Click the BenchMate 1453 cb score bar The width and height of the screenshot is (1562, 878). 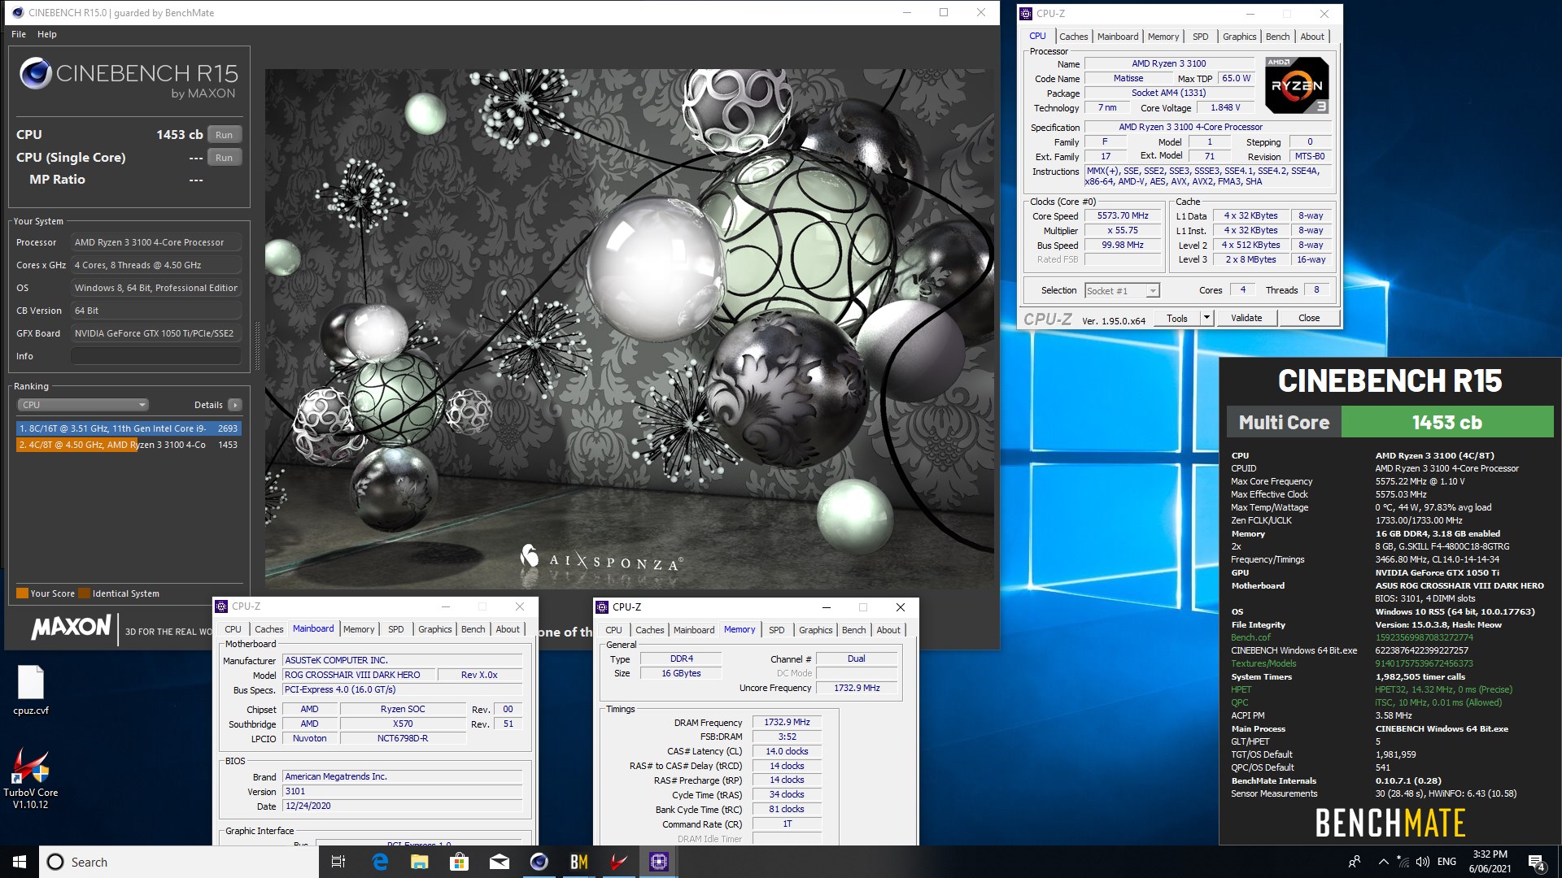[x=1446, y=423]
